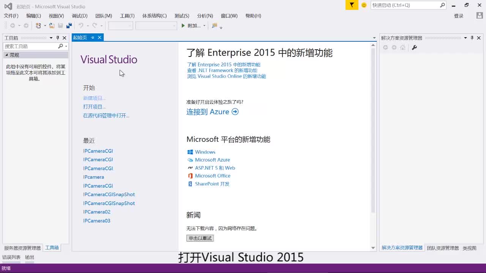Click the 打开项目... link

coord(94,107)
